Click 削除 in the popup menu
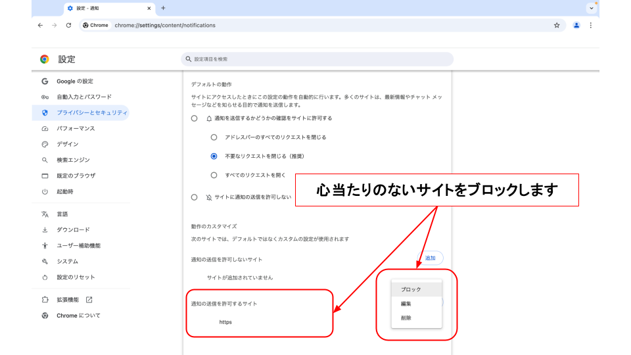The height and width of the screenshot is (355, 631). click(x=406, y=318)
